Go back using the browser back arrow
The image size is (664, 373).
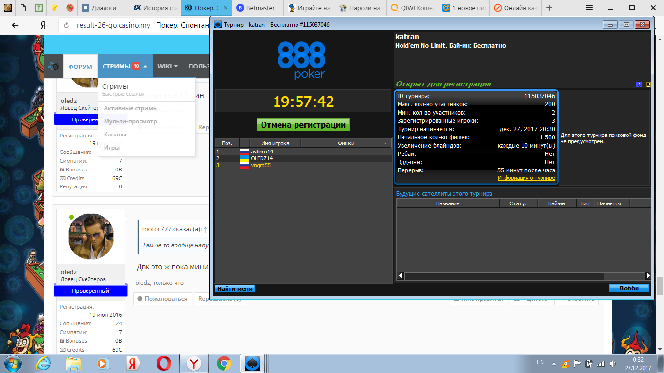pyautogui.click(x=15, y=26)
